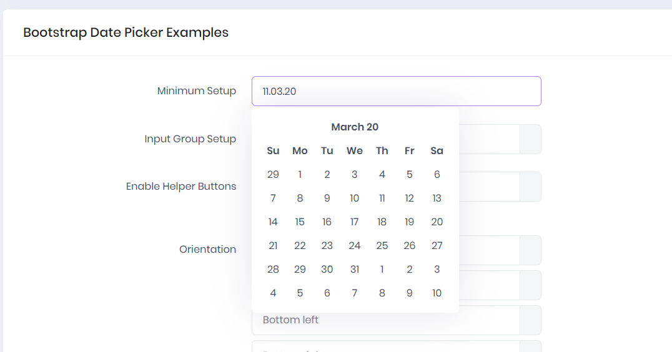Click the Bottom left input's addon button
This screenshot has width=672, height=352.
pyautogui.click(x=531, y=320)
